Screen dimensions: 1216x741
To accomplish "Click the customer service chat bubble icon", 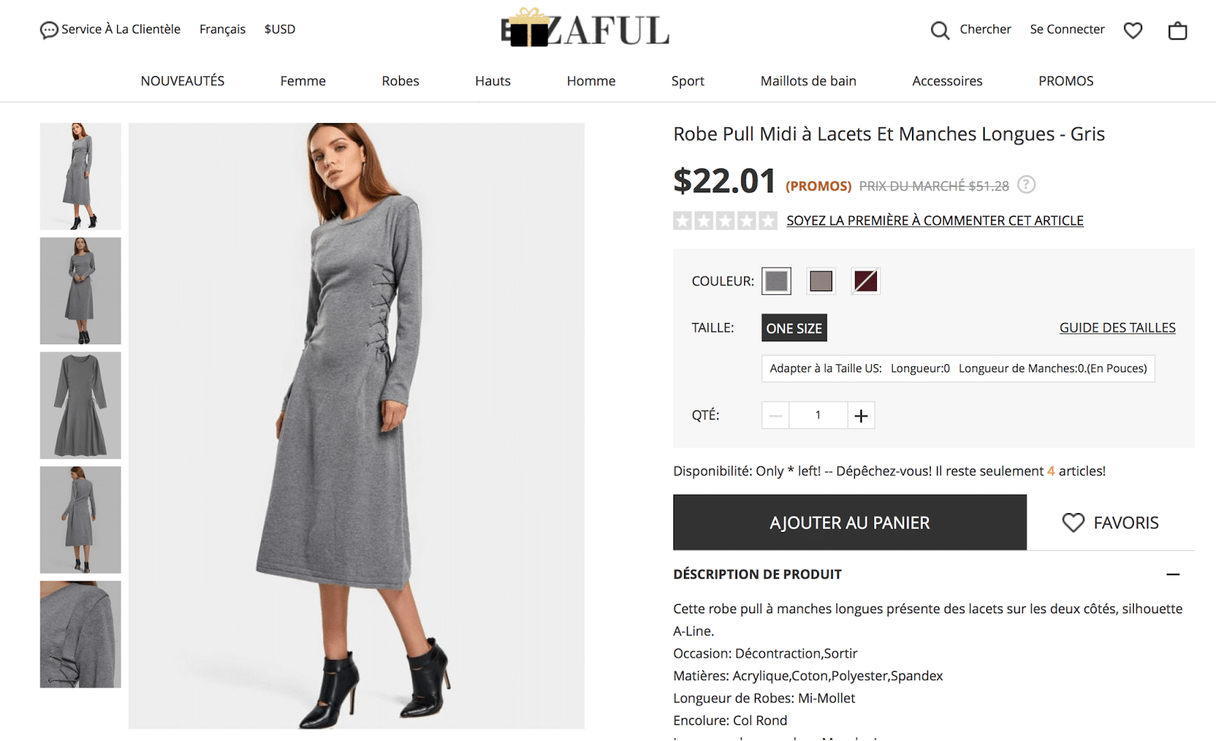I will (x=49, y=30).
